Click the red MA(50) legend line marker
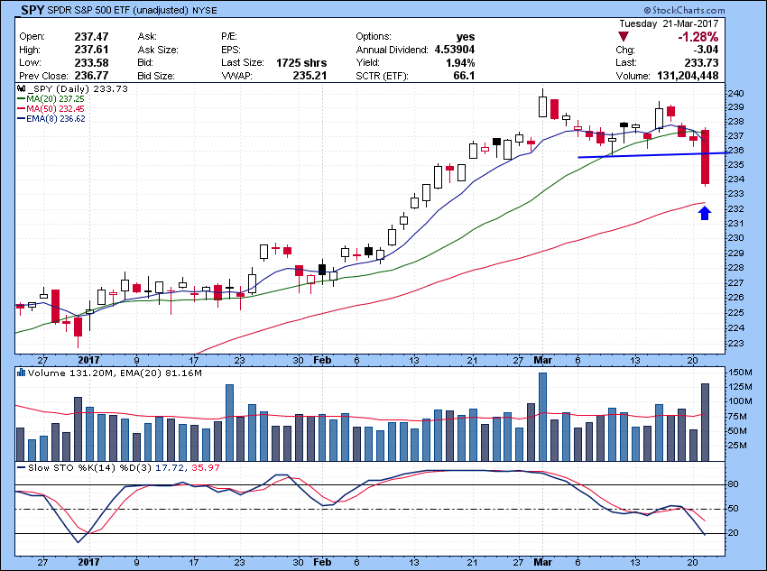This screenshot has height=571, width=767. [x=21, y=109]
